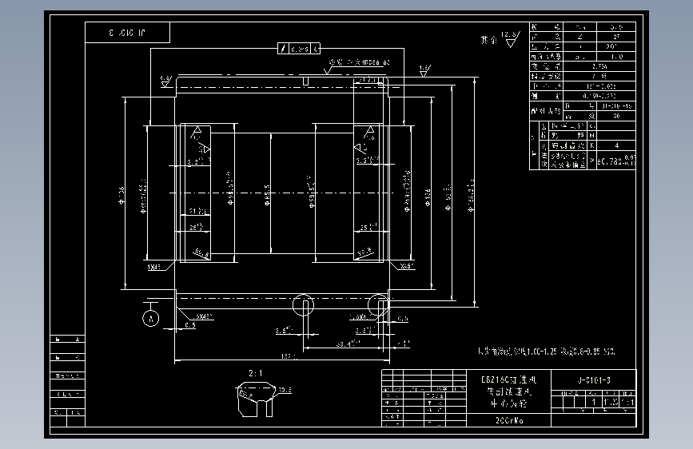Click the quantity 1 cell in title block

(594, 402)
